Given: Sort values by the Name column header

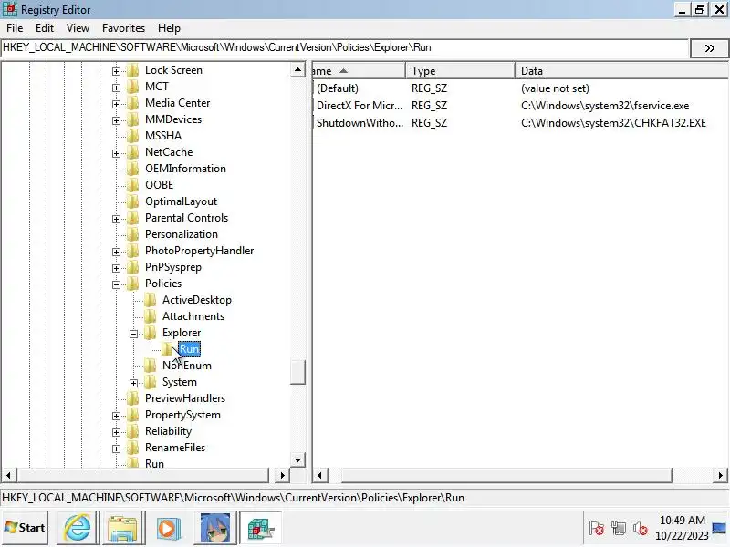Looking at the screenshot, I should pos(359,71).
